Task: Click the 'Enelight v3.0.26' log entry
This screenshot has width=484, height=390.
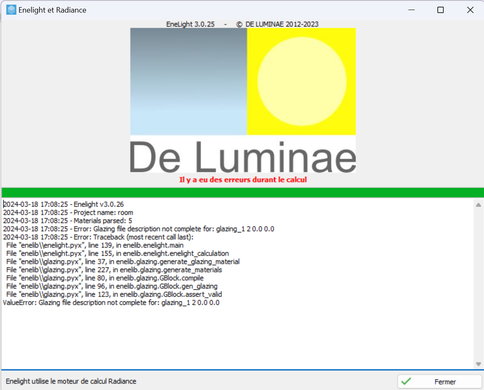Action: pyautogui.click(x=63, y=204)
